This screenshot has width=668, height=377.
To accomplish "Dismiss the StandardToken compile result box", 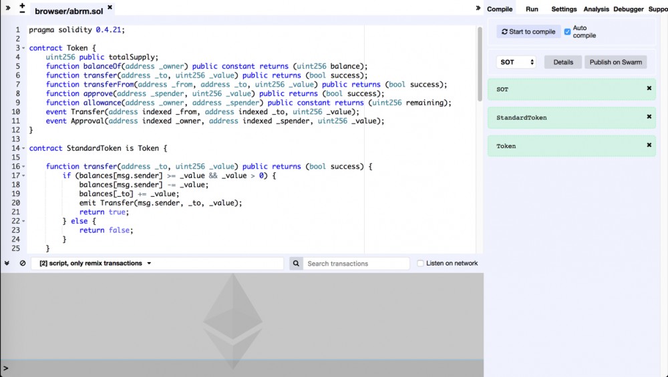I will (x=649, y=116).
